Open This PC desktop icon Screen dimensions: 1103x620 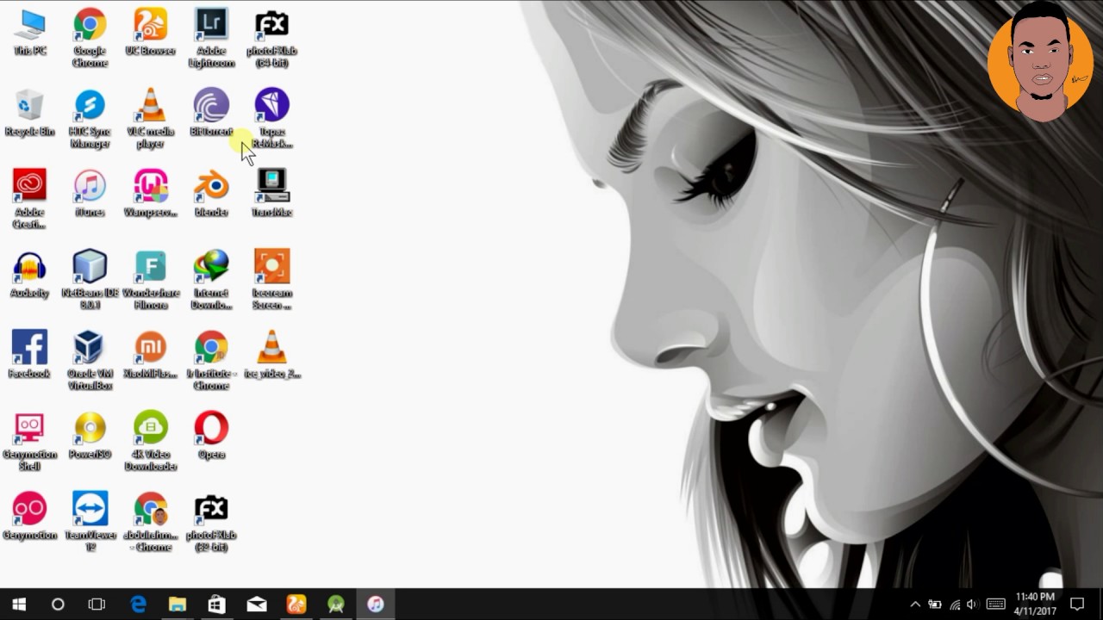[x=30, y=33]
